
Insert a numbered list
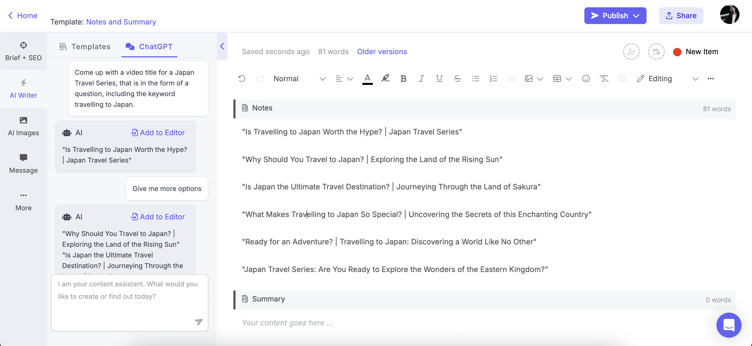coord(493,79)
